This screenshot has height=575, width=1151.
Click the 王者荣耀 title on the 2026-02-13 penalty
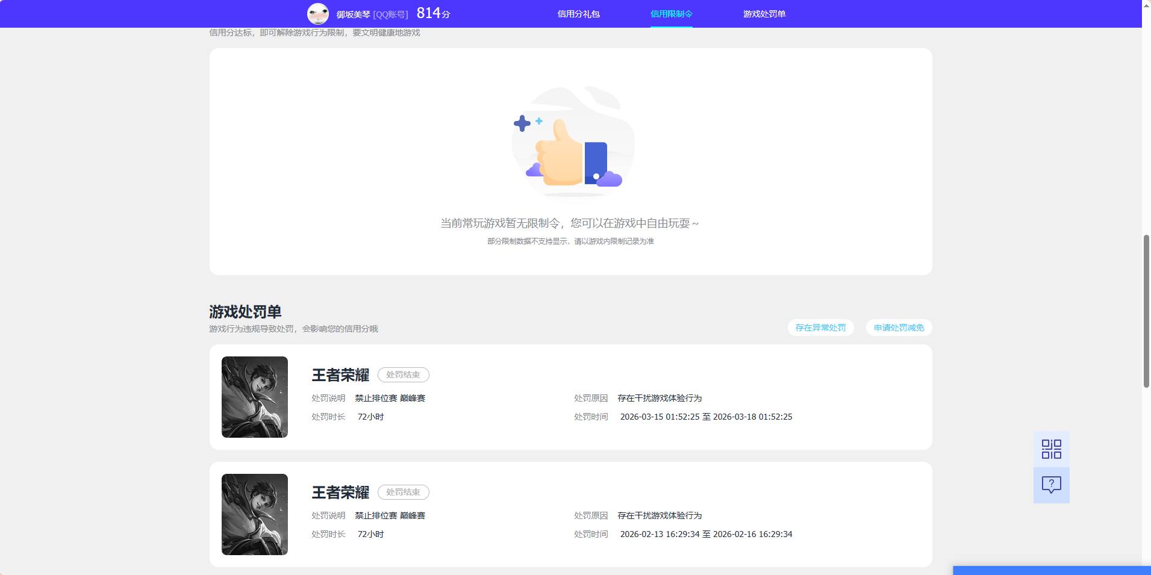pyautogui.click(x=340, y=493)
